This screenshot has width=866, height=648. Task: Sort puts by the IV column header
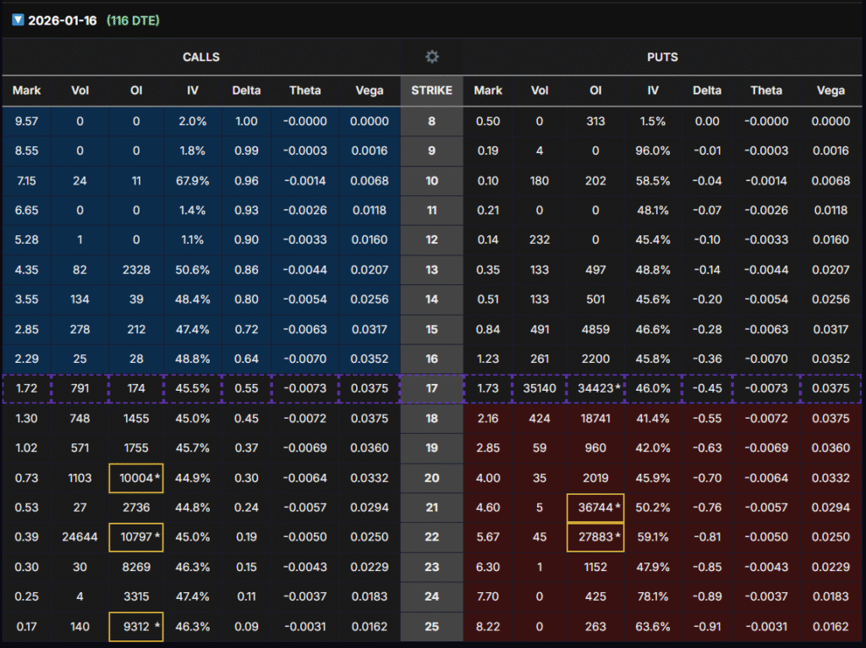(653, 91)
